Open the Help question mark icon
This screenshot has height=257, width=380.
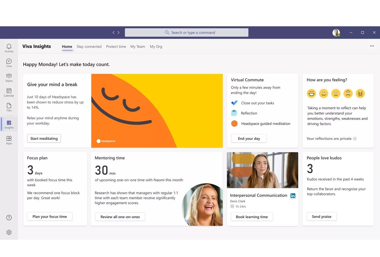point(9,218)
